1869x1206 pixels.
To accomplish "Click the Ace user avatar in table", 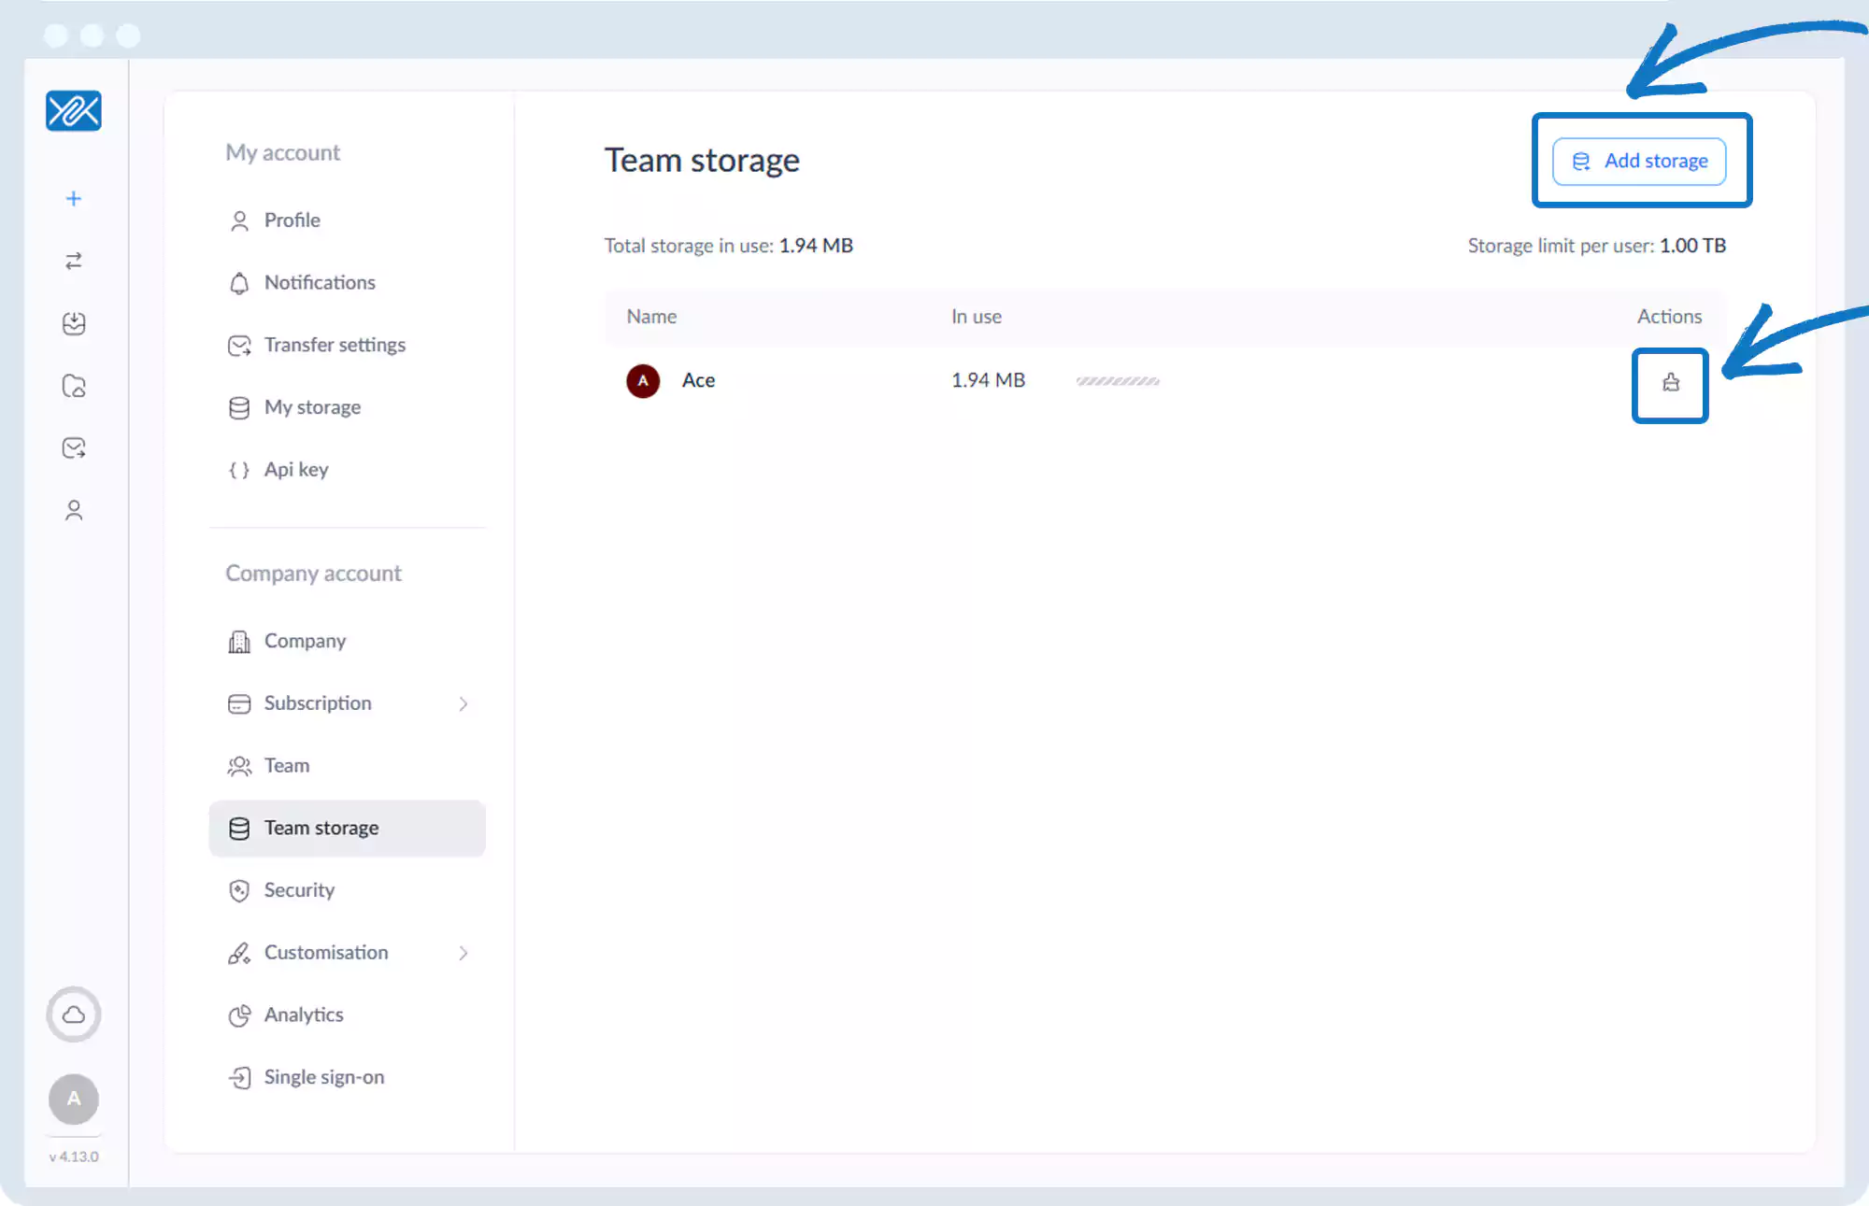I will (643, 381).
